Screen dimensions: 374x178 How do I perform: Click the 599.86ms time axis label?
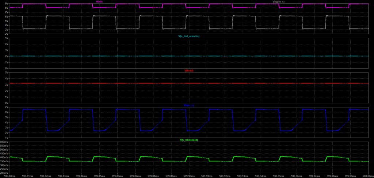click(x=117, y=176)
